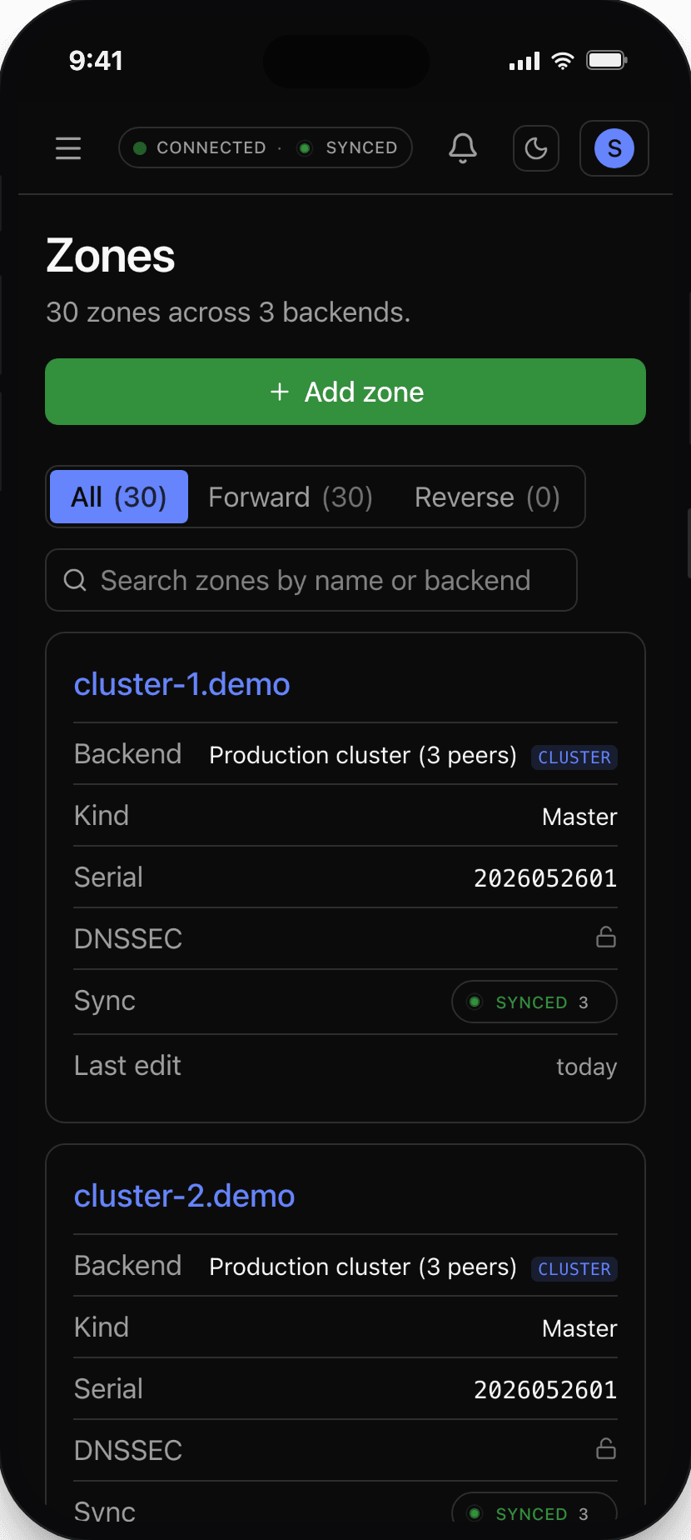Click the Add zone button
Screen dimensions: 691x1540
coord(345,392)
